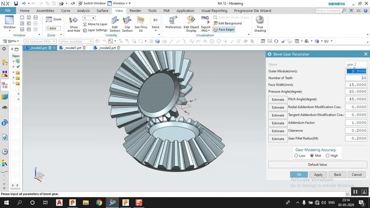The height and width of the screenshot is (208, 370).
Task: Open Visualization Preferences
Action: 173,23
